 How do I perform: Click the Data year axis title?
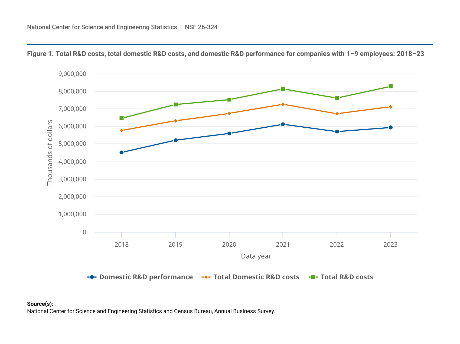256,256
